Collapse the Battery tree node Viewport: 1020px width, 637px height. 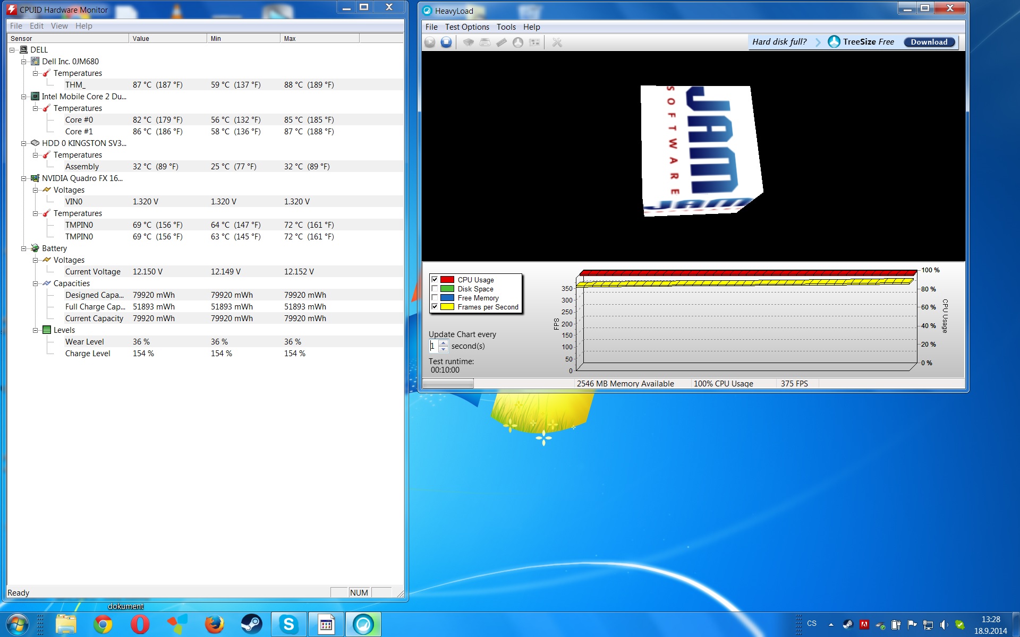(24, 248)
